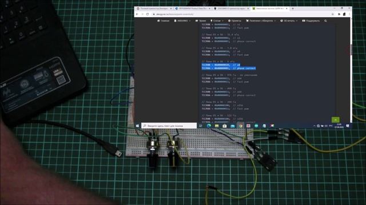This screenshot has width=366, height=205.
Task: Click the highlighted TCCR0A phase correct line
Action: 229,68
